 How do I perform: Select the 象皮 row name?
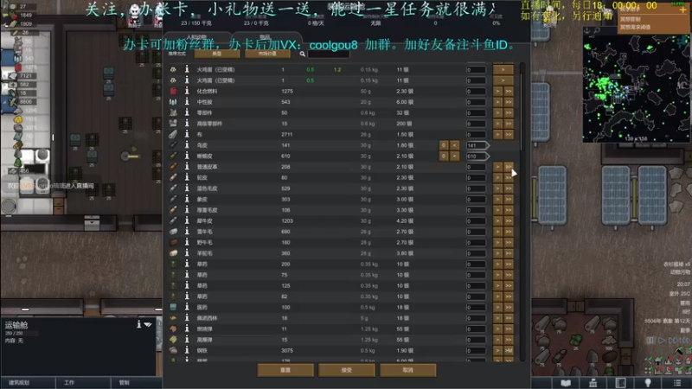pos(202,200)
